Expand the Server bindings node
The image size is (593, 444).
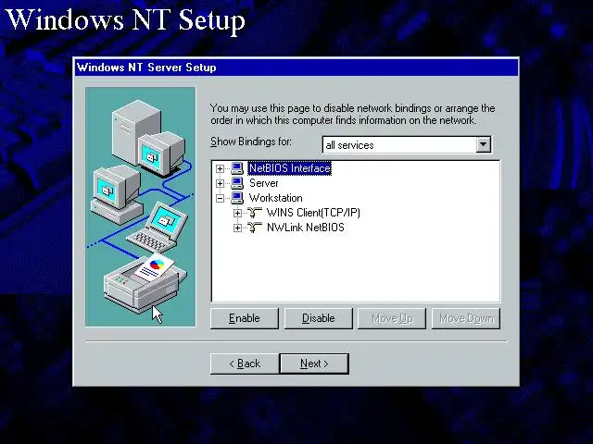pyautogui.click(x=220, y=183)
